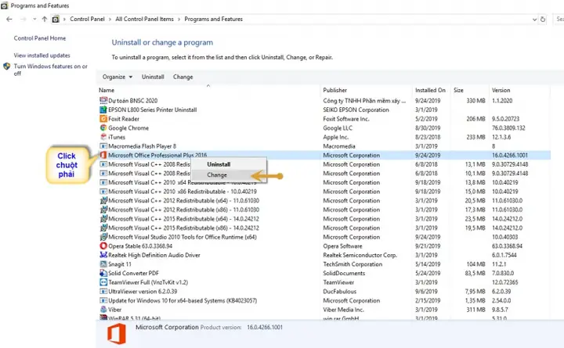Click publisher SolidDocuments
564x348 pixels.
coord(344,273)
